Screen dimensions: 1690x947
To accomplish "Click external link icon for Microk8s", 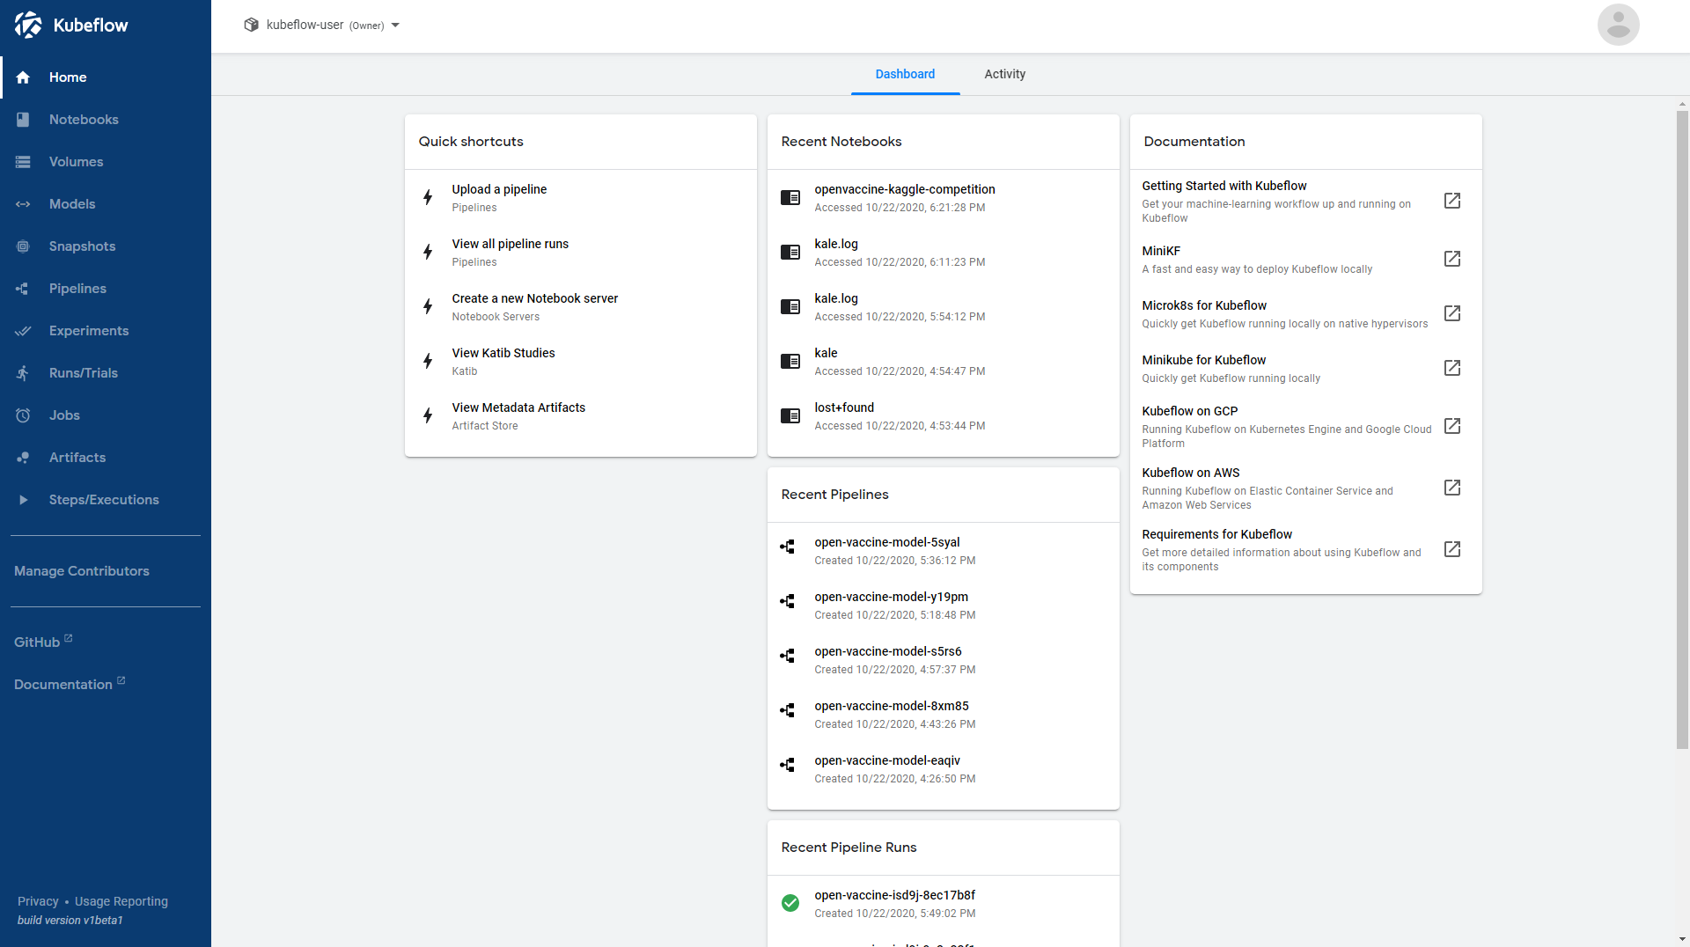I will [x=1452, y=313].
